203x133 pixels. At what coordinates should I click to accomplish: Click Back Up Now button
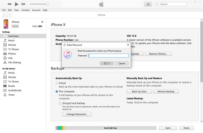[139, 91]
